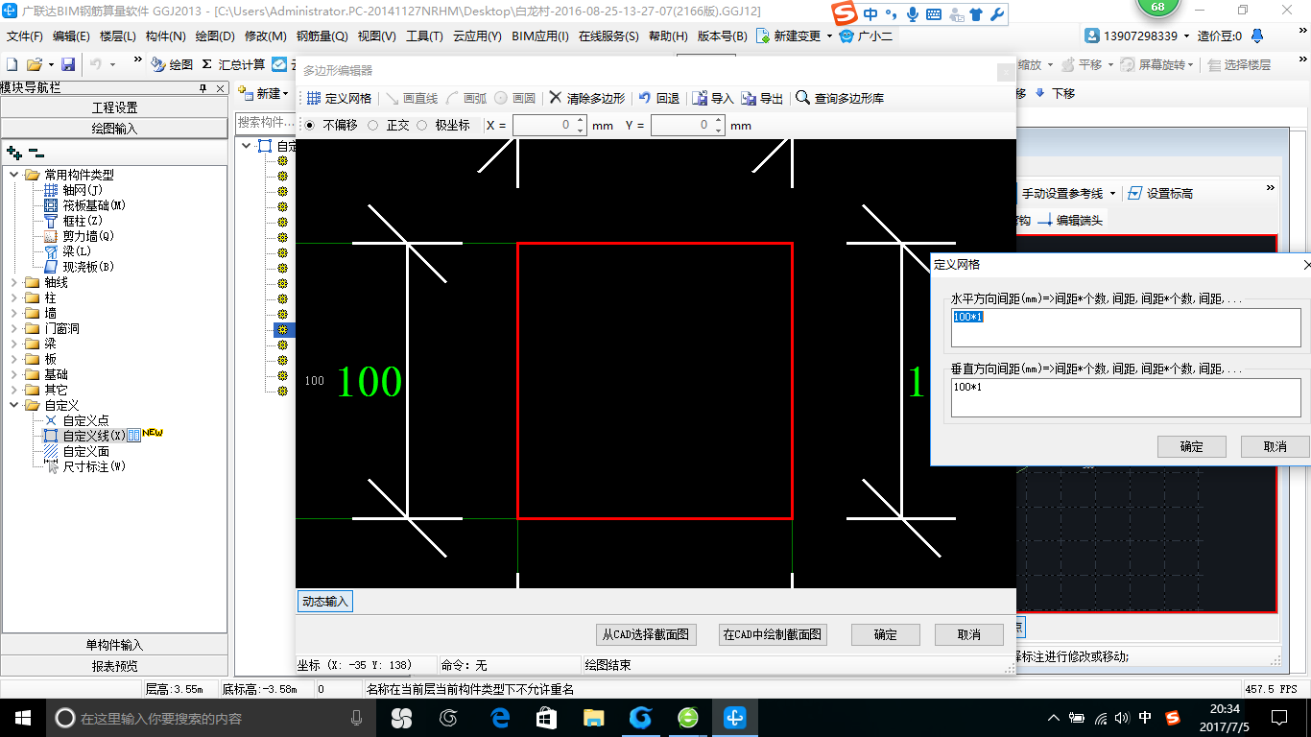Open the 视图(V) menu
The width and height of the screenshot is (1311, 737).
[x=376, y=36]
